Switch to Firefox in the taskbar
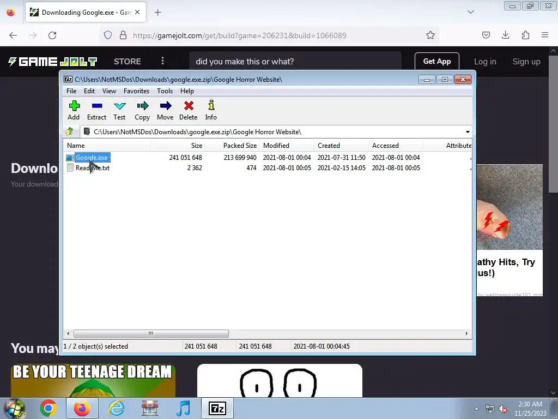The width and height of the screenshot is (558, 419). (82, 408)
